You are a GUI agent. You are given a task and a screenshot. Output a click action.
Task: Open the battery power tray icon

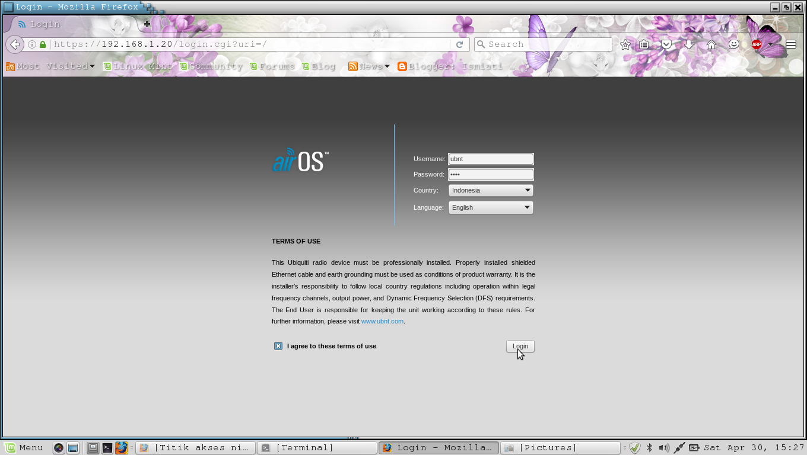click(694, 448)
